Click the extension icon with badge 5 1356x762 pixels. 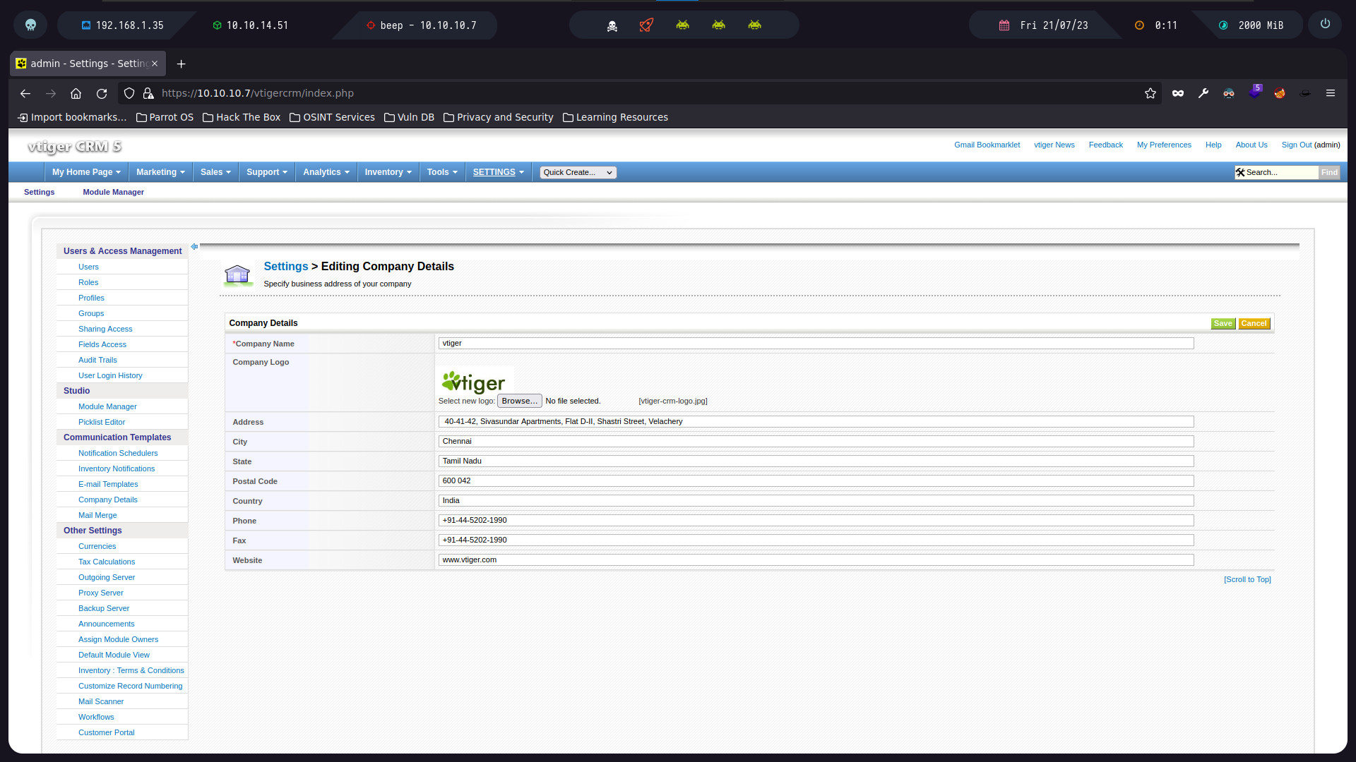(1255, 92)
